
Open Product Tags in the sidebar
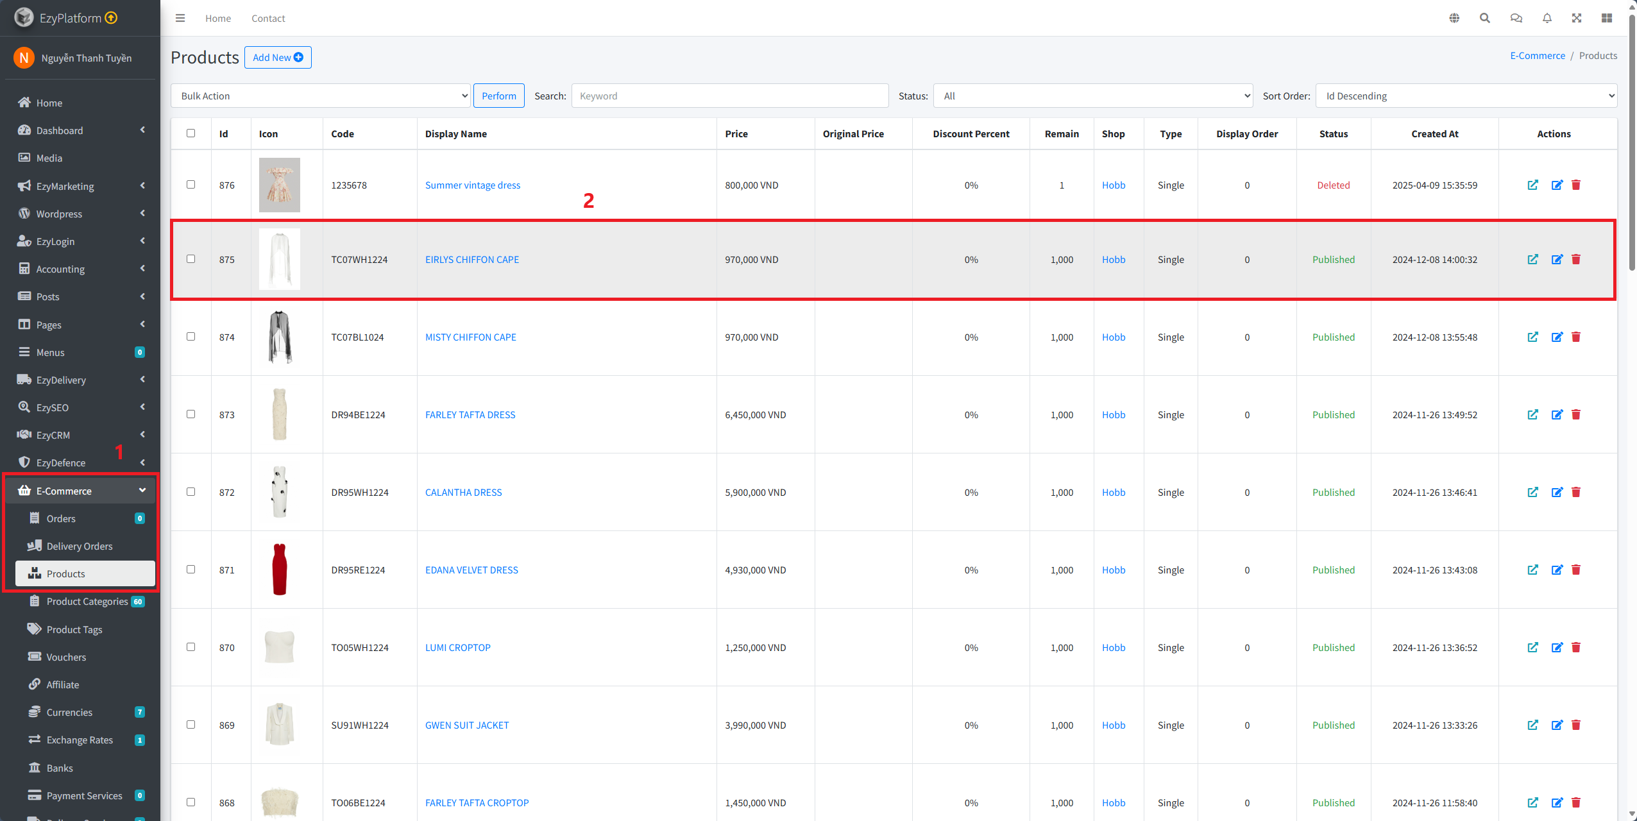(85, 629)
